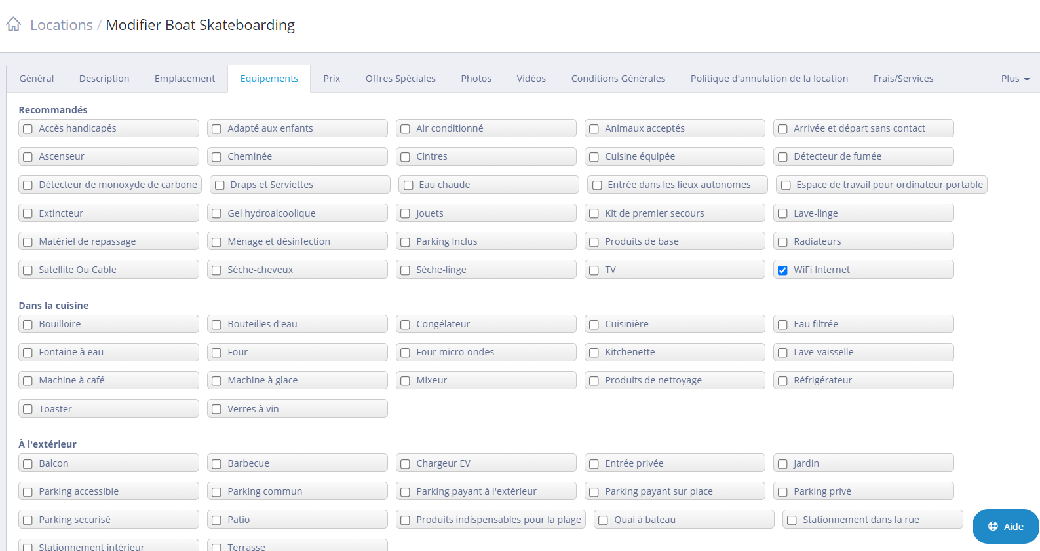Open the Photos tab
Screen dimensions: 1040x551
(x=476, y=79)
